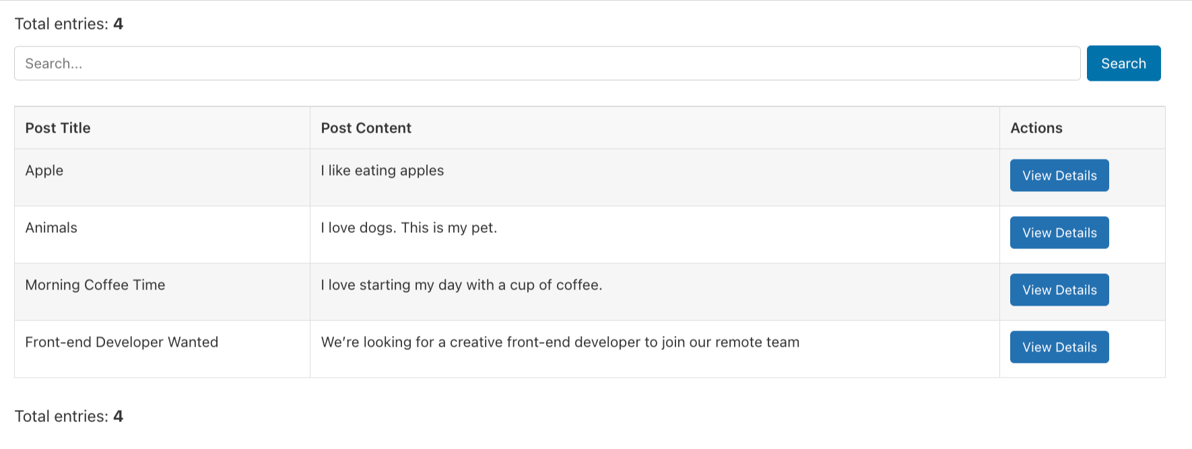Screen dimensions: 1192x449
Task: Click the Search button
Action: [x=1123, y=63]
